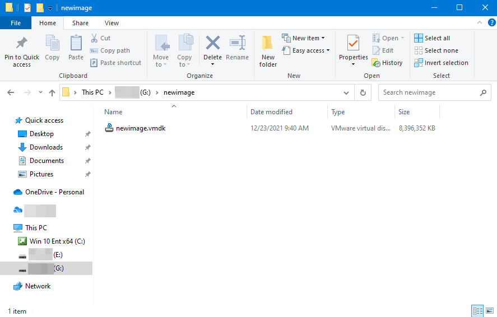This screenshot has width=497, height=317.
Task: Click newimage in the address breadcrumb
Action: [179, 92]
